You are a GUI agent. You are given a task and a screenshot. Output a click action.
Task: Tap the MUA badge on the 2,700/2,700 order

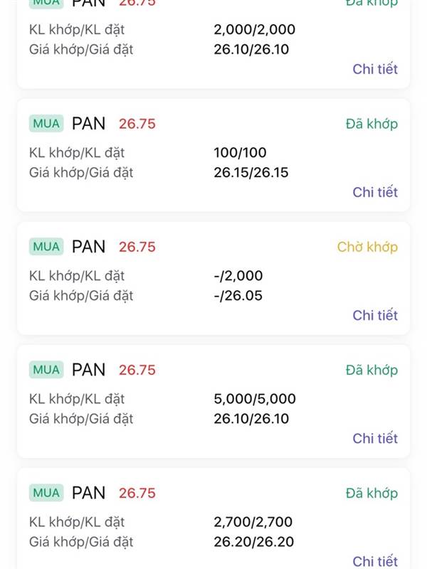pos(46,493)
